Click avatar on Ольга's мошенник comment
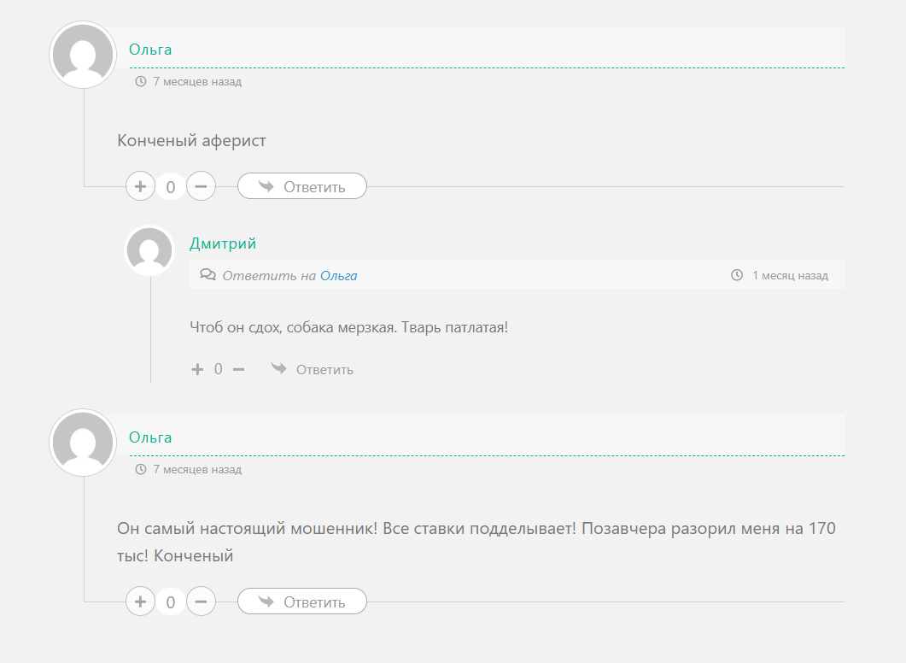This screenshot has width=906, height=663. pyautogui.click(x=83, y=442)
